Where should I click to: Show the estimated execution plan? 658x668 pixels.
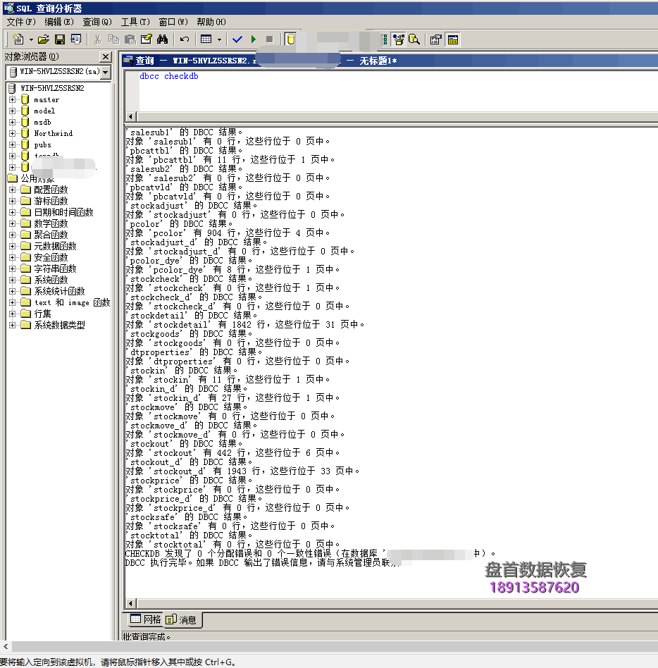[x=384, y=39]
